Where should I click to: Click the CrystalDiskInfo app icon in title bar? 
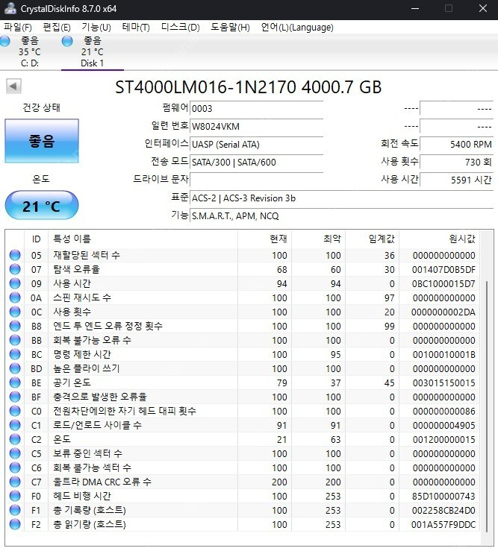[10, 8]
